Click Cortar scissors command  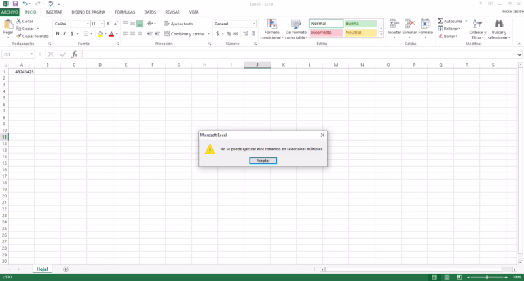coord(25,21)
